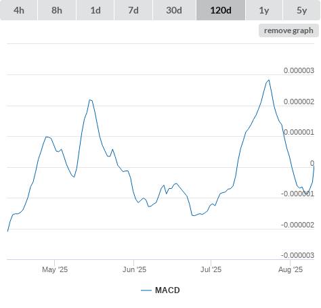Choose the 1d time range tab
This screenshot has width=321, height=308.
point(95,10)
